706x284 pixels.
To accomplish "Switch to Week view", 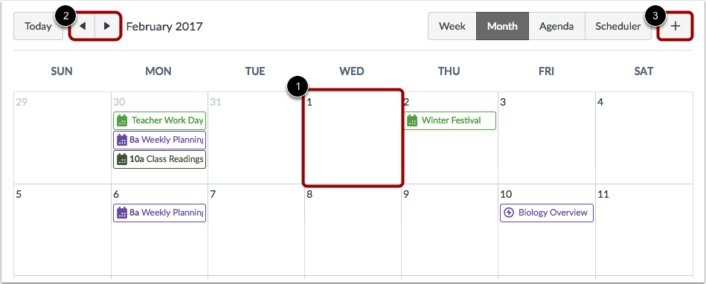I will [x=452, y=26].
